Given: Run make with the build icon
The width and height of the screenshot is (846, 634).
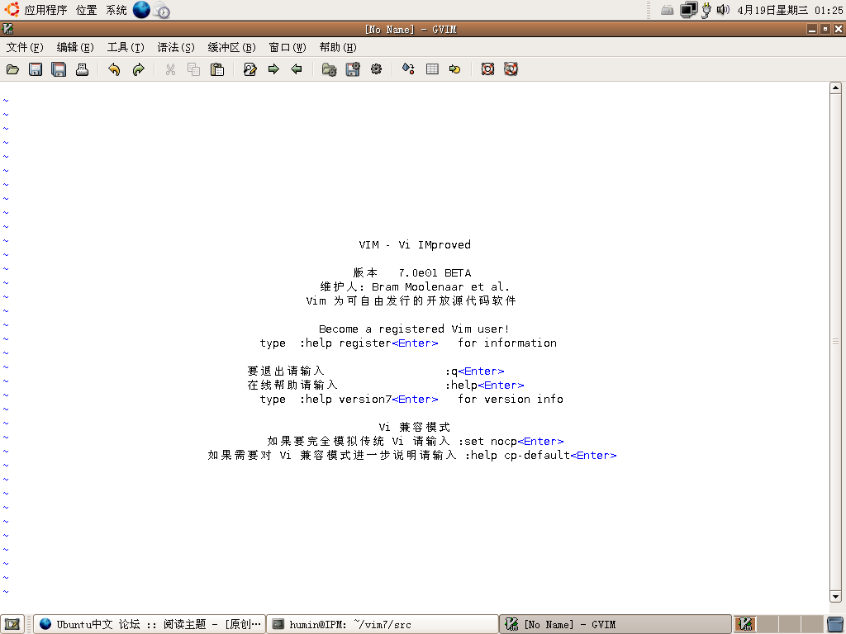Looking at the screenshot, I should tap(408, 69).
